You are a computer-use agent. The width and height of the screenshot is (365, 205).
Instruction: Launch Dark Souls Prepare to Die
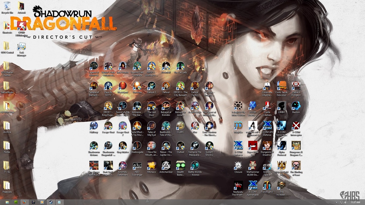point(108,169)
